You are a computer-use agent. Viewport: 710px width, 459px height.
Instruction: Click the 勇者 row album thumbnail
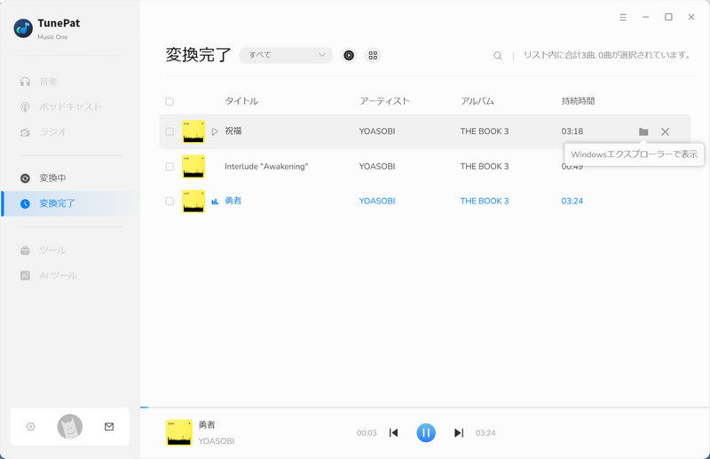pos(193,202)
